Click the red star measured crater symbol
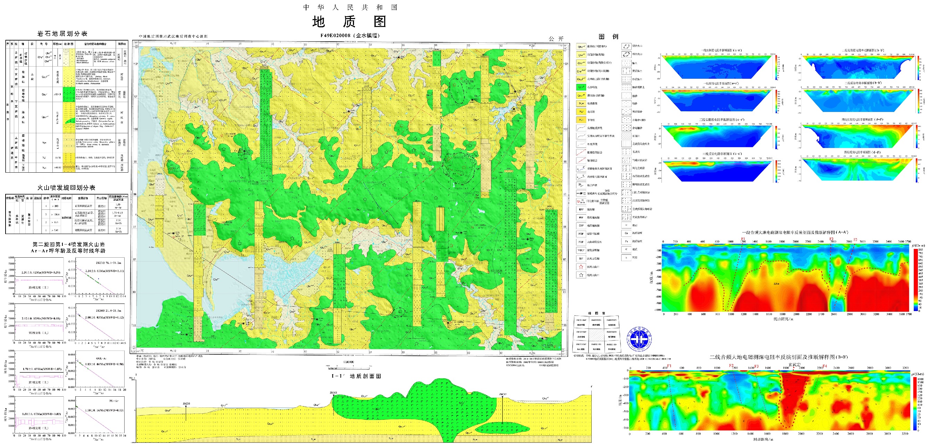 coord(581,267)
